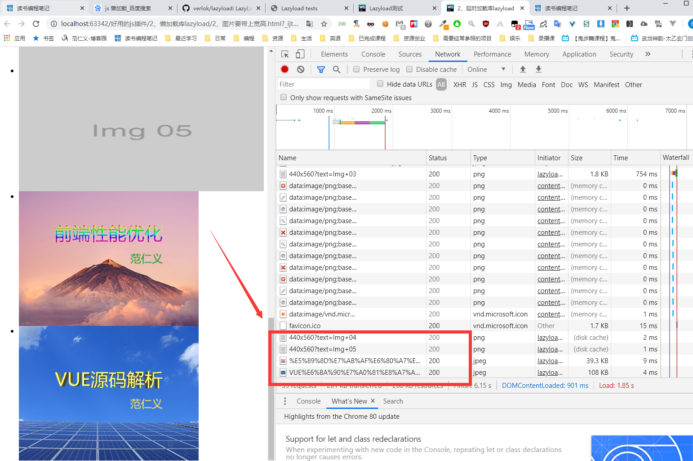Filter requests by XHR type
The width and height of the screenshot is (693, 461).
point(460,84)
